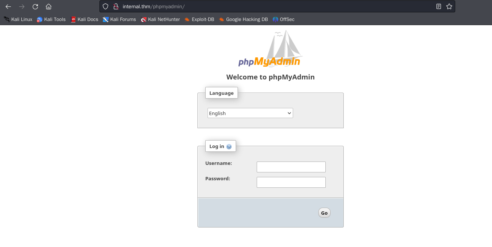Open the Kali Docs bookmark
The image size is (492, 247).
tap(84, 19)
